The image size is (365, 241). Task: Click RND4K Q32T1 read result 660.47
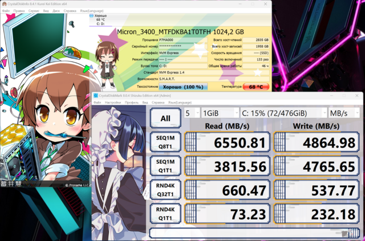227,190
